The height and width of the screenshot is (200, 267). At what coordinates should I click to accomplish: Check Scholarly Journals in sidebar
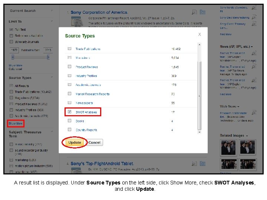(11, 41)
